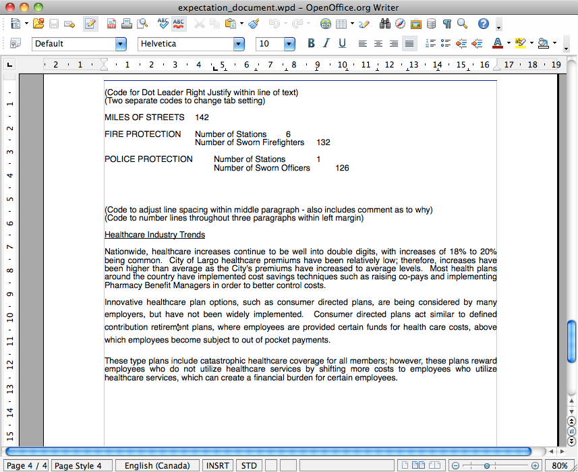
Task: Toggle AutoSpellcheck on or off
Action: point(178,24)
